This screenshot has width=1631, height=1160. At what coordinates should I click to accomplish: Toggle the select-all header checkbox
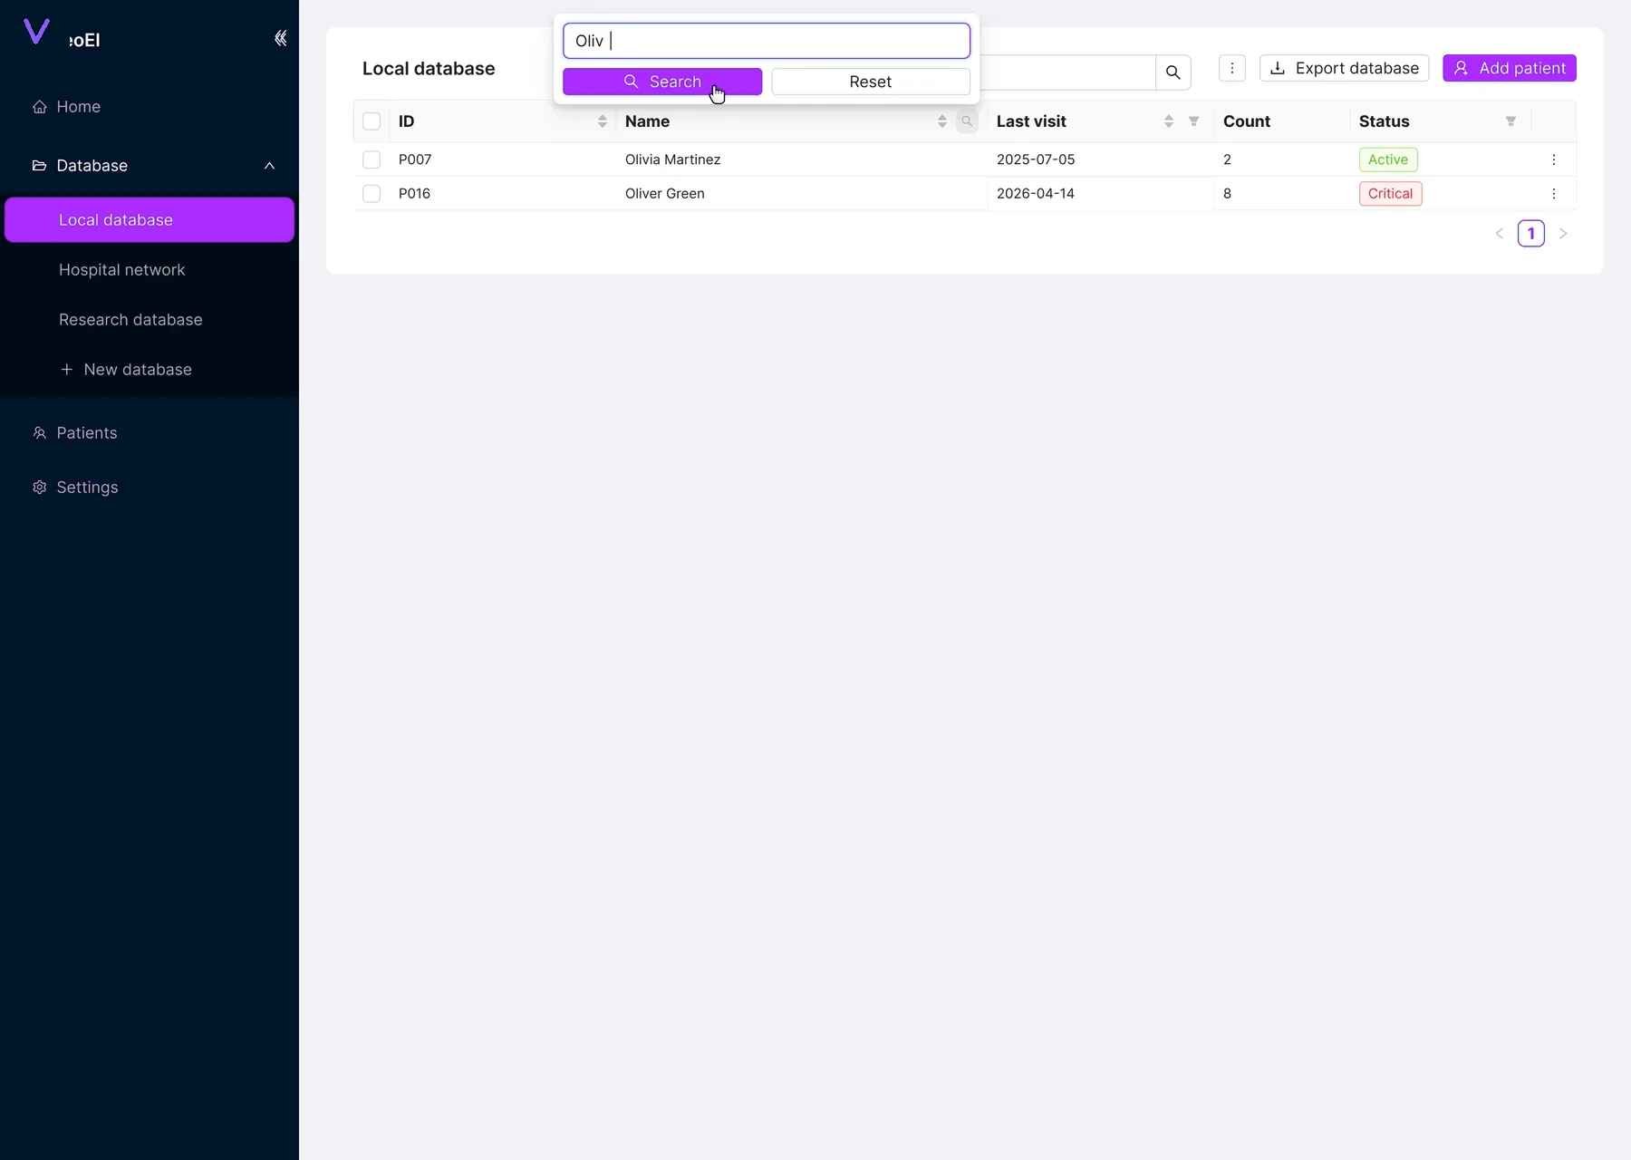tap(372, 121)
